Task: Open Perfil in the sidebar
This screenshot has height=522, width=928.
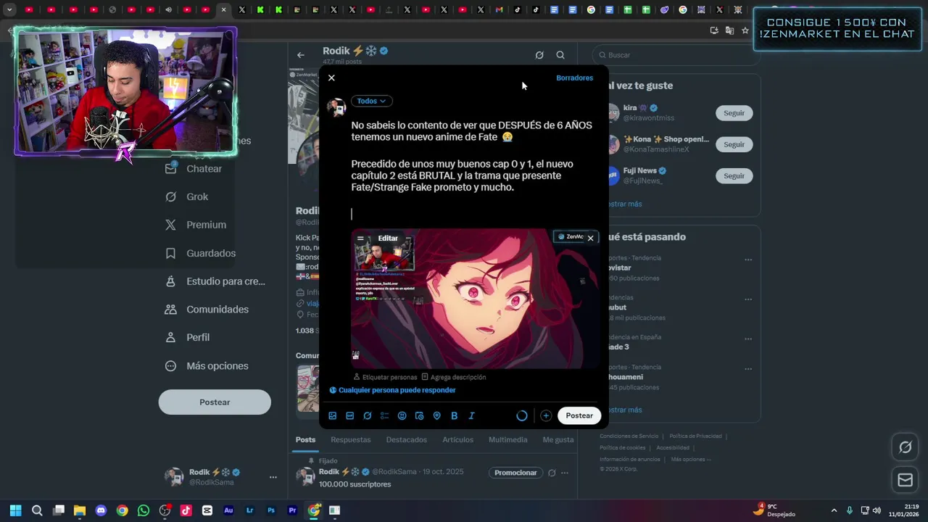Action: [x=188, y=337]
